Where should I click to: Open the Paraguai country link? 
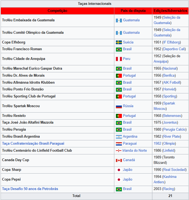[x=130, y=144]
